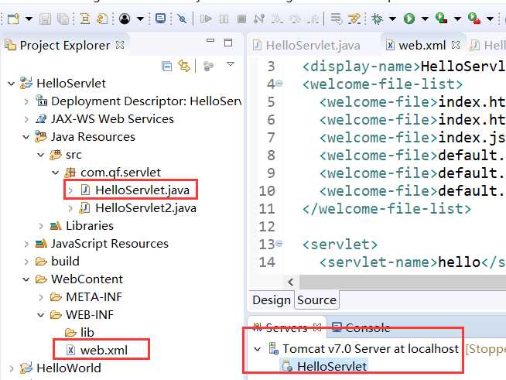Screen dimensions: 506x380
Task: Click the Skip All Breakpoints icon
Action: pyautogui.click(x=182, y=19)
